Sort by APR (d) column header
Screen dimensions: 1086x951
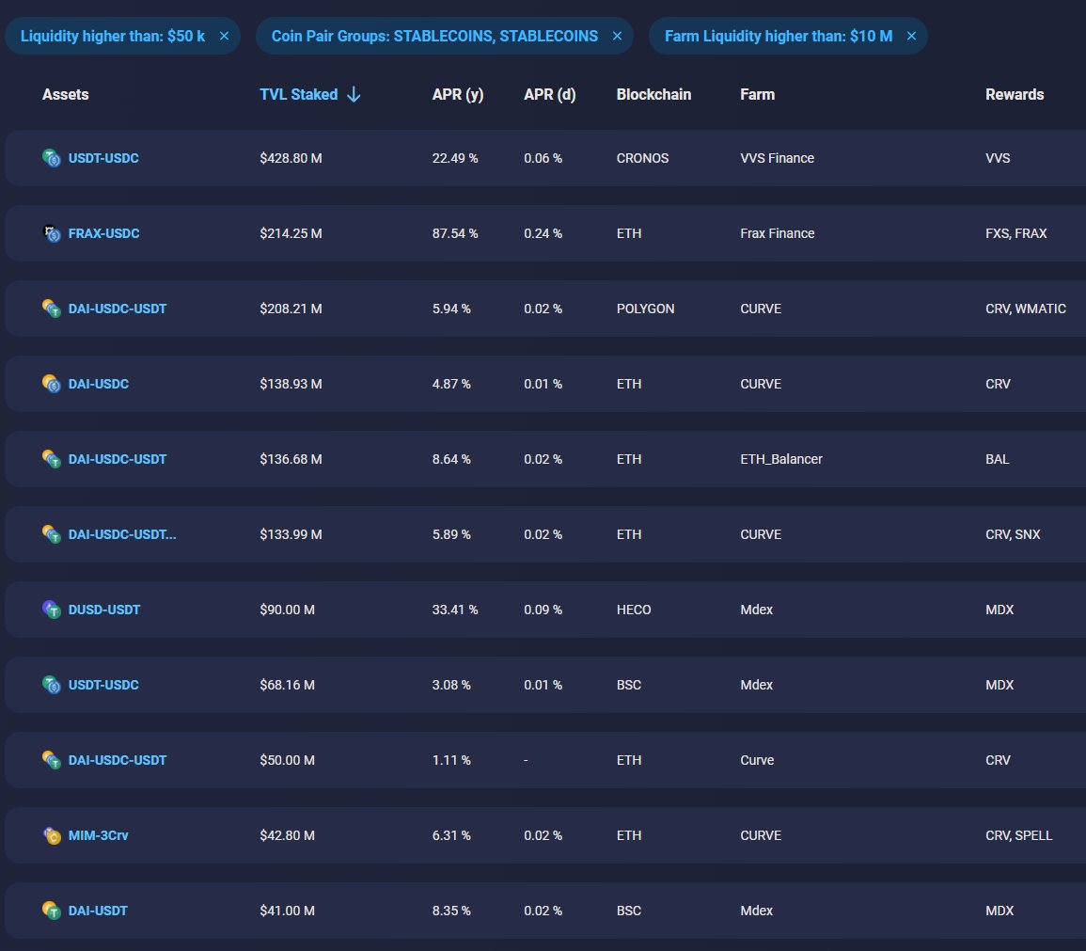point(550,94)
